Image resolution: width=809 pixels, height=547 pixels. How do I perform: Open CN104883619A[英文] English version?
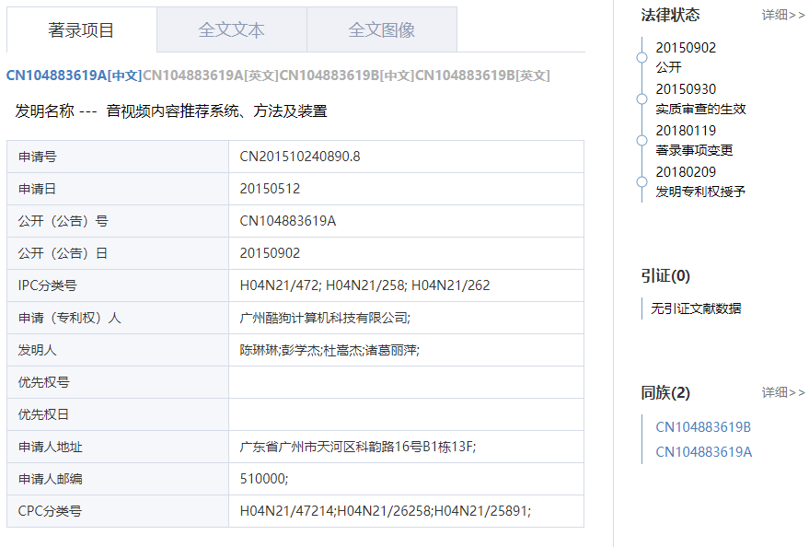click(210, 76)
